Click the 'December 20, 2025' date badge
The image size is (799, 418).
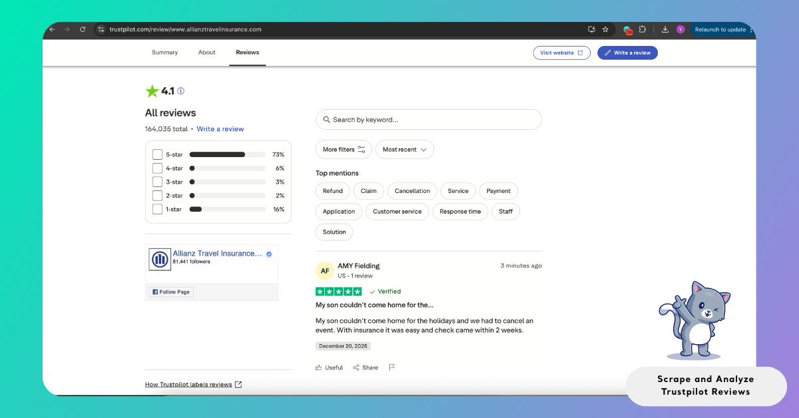coord(343,346)
